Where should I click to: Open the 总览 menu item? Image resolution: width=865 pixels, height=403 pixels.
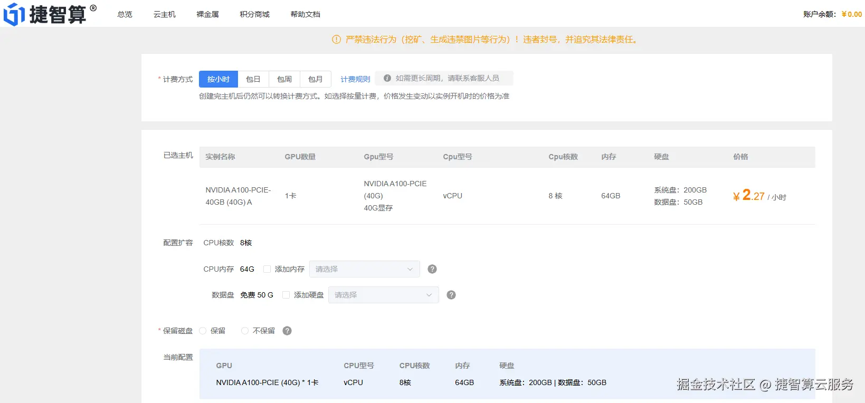coord(125,14)
